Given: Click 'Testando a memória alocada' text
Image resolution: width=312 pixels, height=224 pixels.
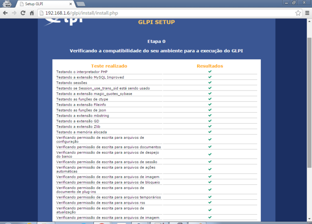Looking at the screenshot, I should tap(81, 132).
